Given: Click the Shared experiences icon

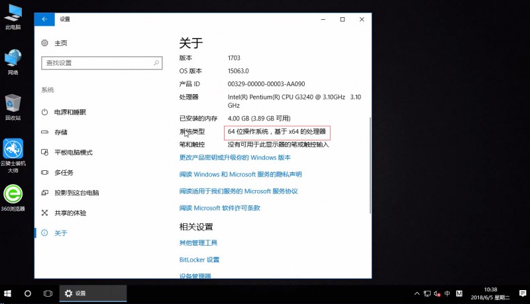Looking at the screenshot, I should [x=44, y=213].
